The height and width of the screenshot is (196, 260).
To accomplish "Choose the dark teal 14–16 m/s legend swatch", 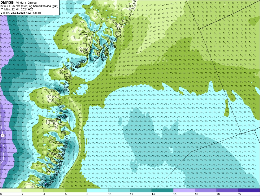I will click(162, 190).
